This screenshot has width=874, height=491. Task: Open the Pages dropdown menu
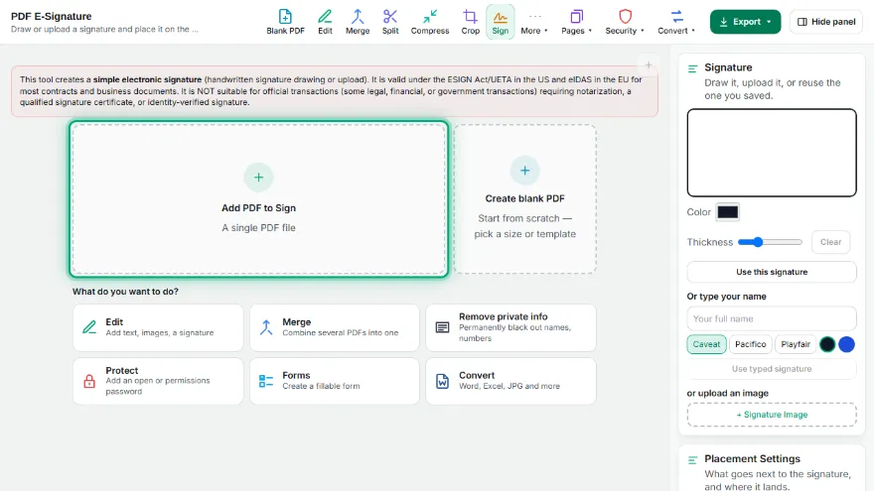576,22
